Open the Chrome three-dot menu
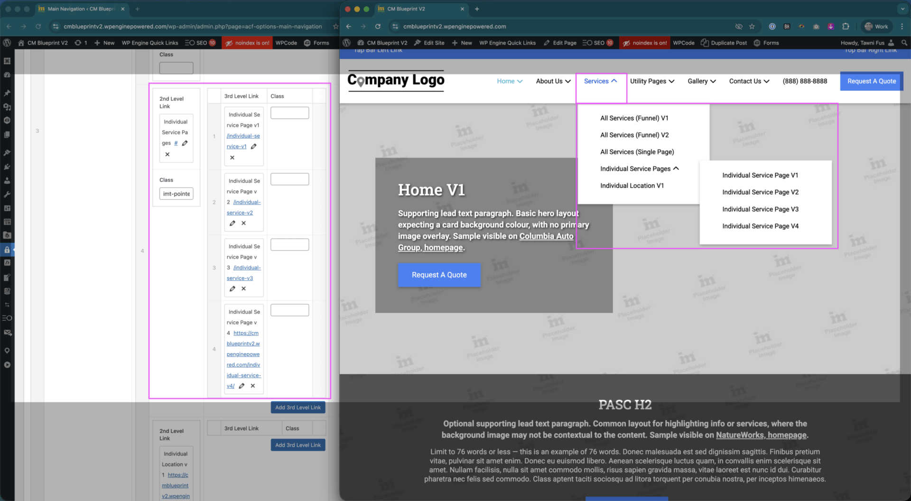 [902, 27]
